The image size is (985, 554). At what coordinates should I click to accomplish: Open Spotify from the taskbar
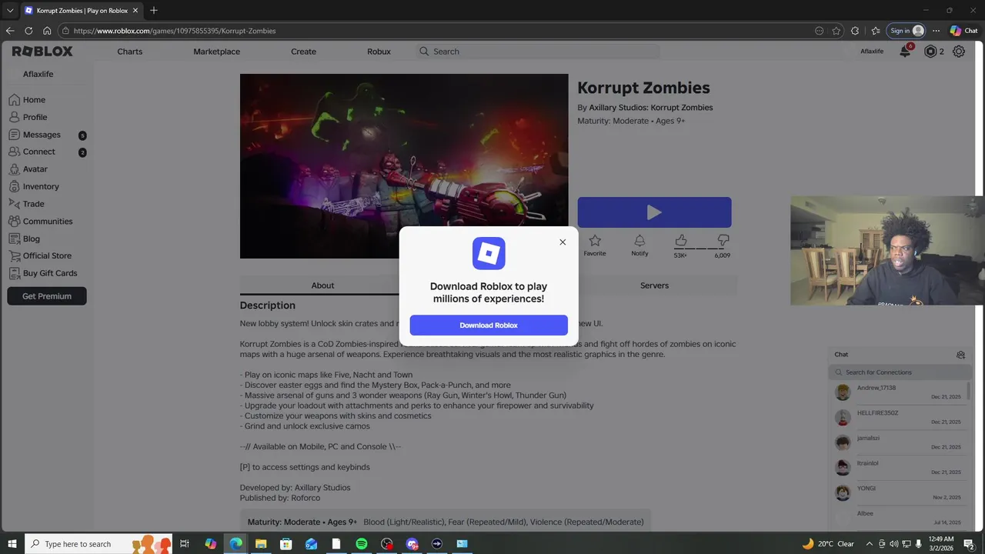click(362, 544)
